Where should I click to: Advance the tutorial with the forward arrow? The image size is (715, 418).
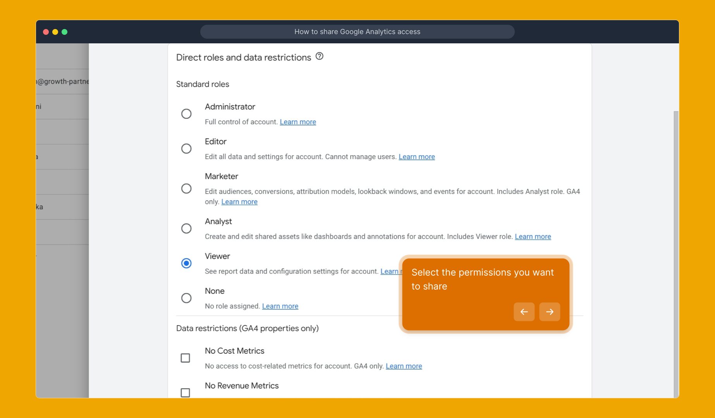[550, 312]
